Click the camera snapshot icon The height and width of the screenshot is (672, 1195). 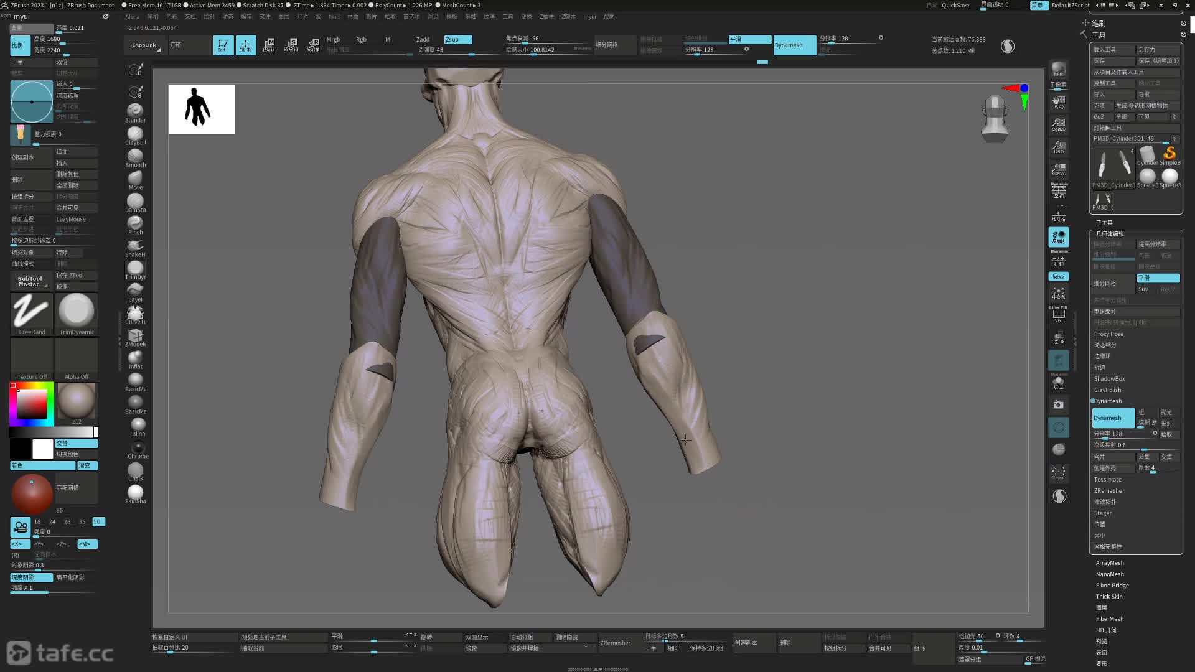[1058, 404]
